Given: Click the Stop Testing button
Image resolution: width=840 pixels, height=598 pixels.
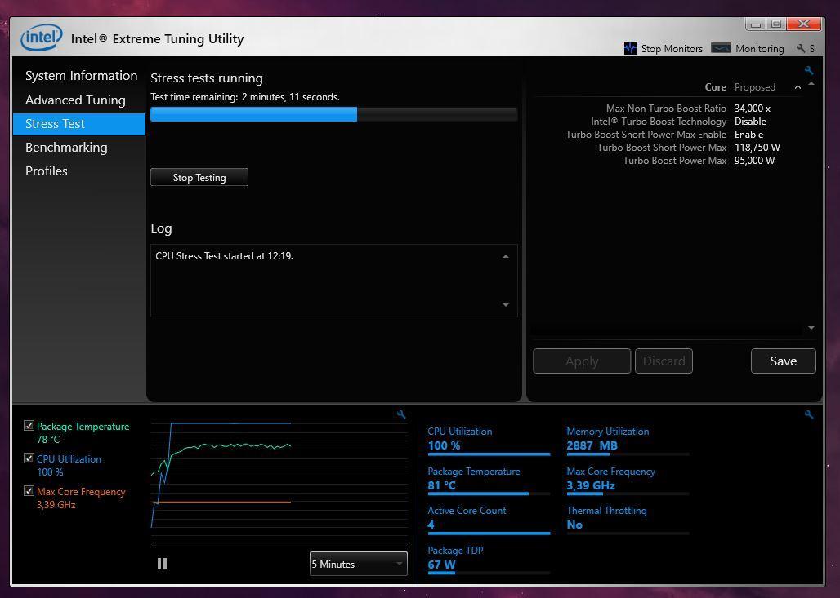Looking at the screenshot, I should 199,177.
